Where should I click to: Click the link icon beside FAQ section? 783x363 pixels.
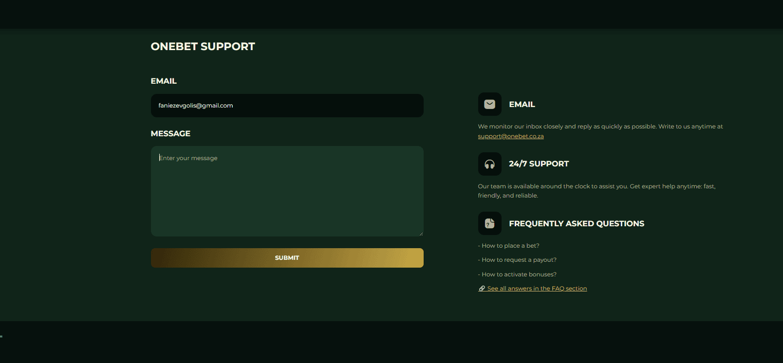(x=482, y=289)
